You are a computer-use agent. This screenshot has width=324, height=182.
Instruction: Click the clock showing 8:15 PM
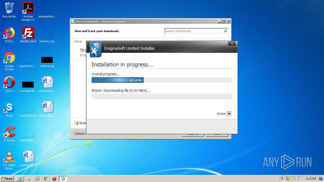[x=311, y=179]
